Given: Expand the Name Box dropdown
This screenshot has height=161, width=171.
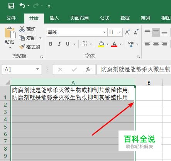Looking at the screenshot, I should [x=37, y=69].
